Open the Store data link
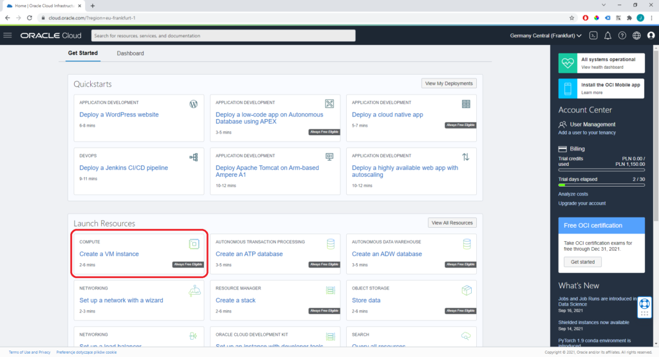The image size is (659, 357). click(366, 300)
